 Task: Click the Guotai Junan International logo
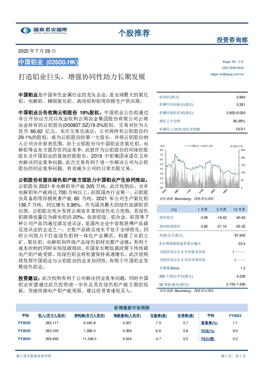pos(44,31)
